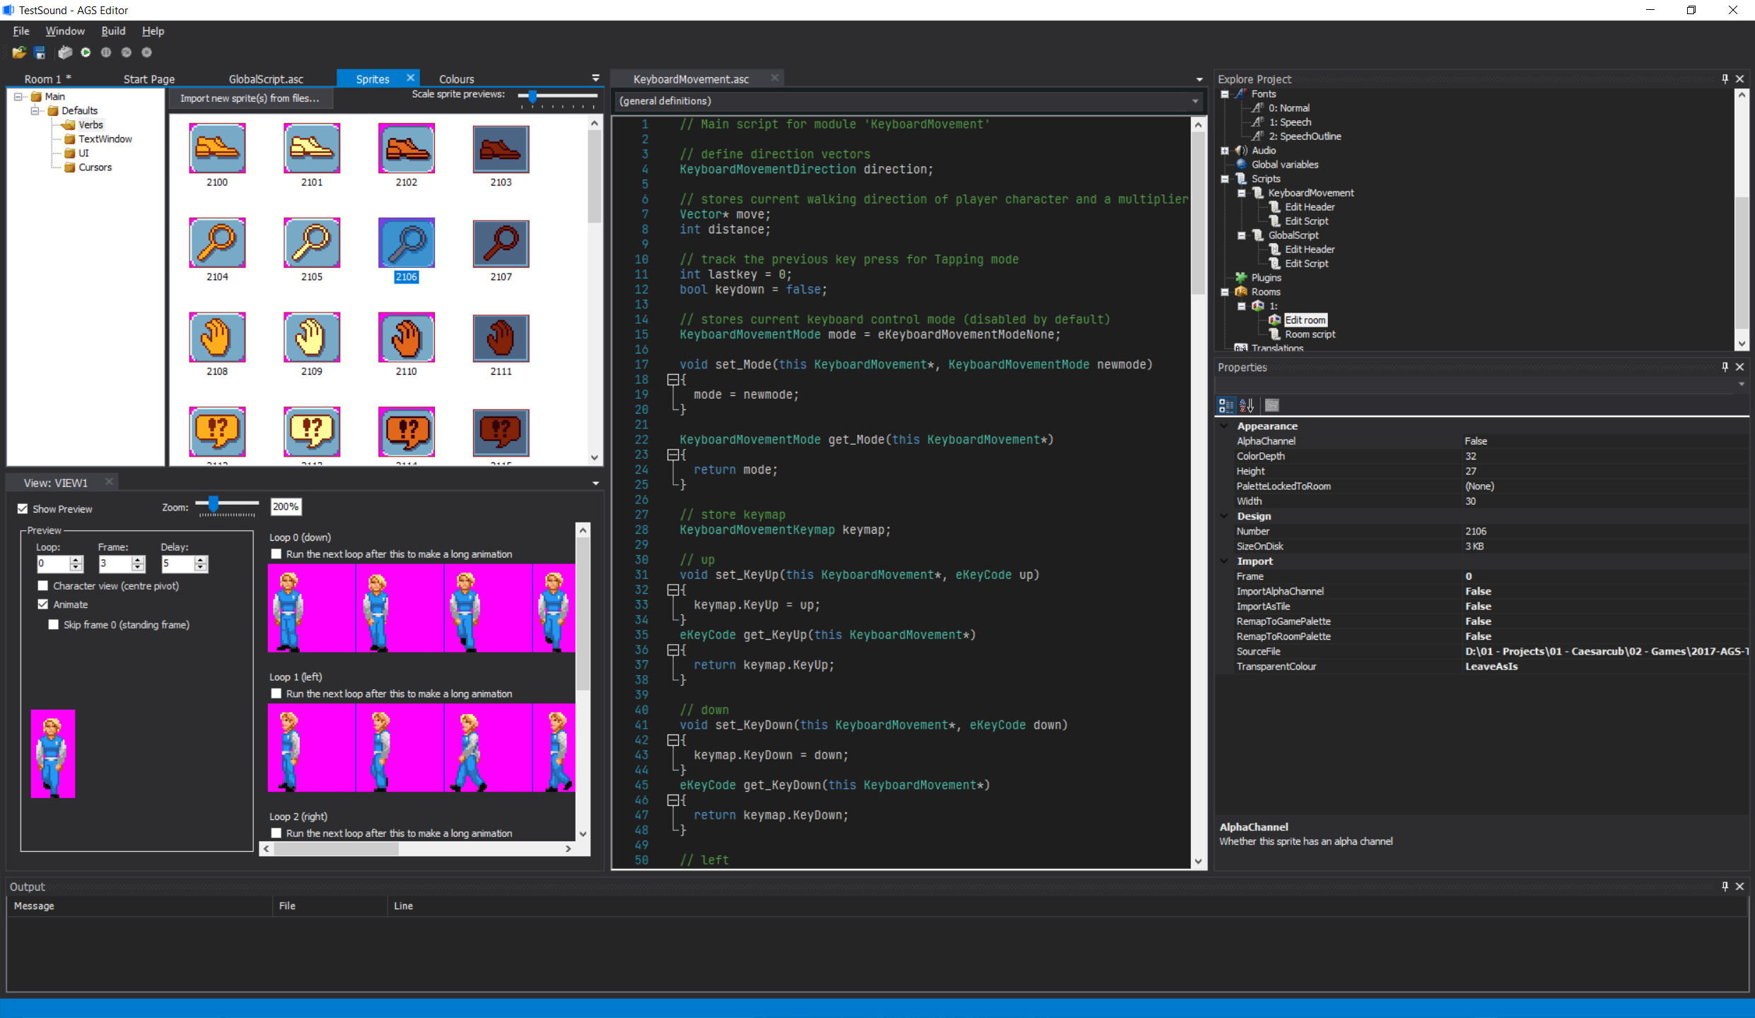Click the Property Pages icon in Properties

coord(1272,405)
